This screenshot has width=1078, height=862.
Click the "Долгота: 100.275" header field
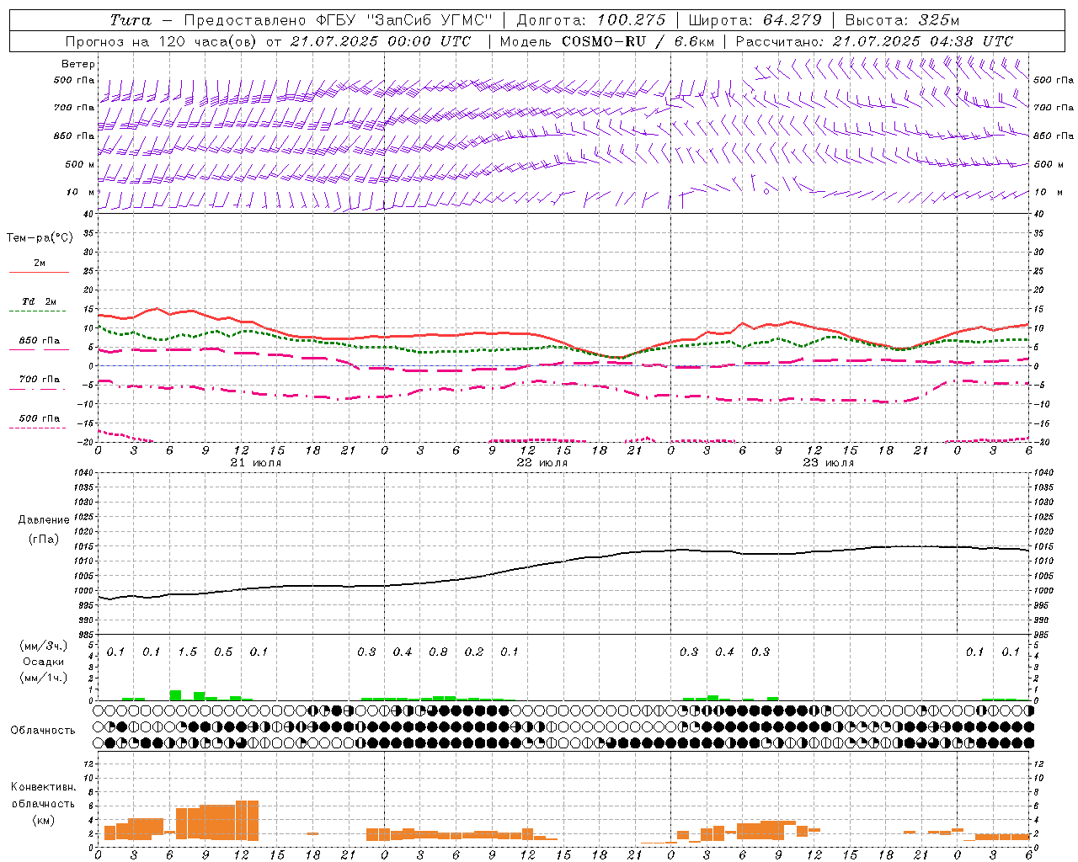591,20
